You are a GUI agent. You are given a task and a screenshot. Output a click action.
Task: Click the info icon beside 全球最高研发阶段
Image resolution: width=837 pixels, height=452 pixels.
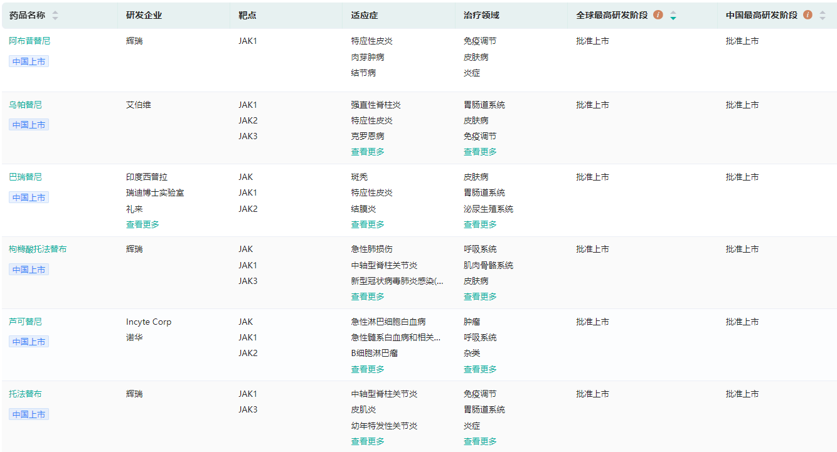[658, 15]
